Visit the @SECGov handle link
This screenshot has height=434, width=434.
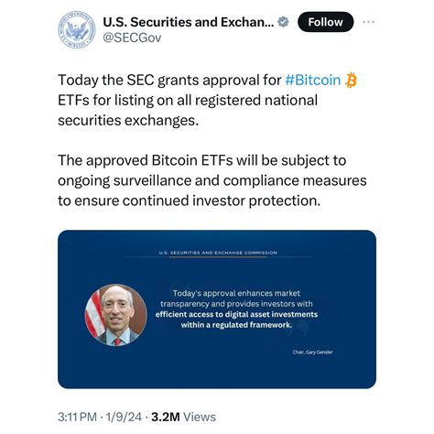tap(132, 38)
